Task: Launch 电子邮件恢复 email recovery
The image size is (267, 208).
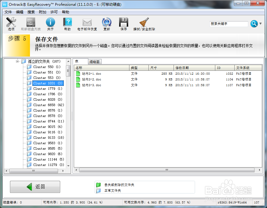Action: coord(87,24)
